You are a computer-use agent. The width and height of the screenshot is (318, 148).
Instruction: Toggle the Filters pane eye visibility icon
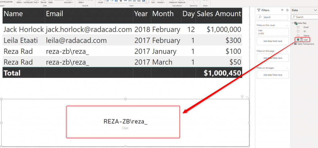click(x=282, y=10)
